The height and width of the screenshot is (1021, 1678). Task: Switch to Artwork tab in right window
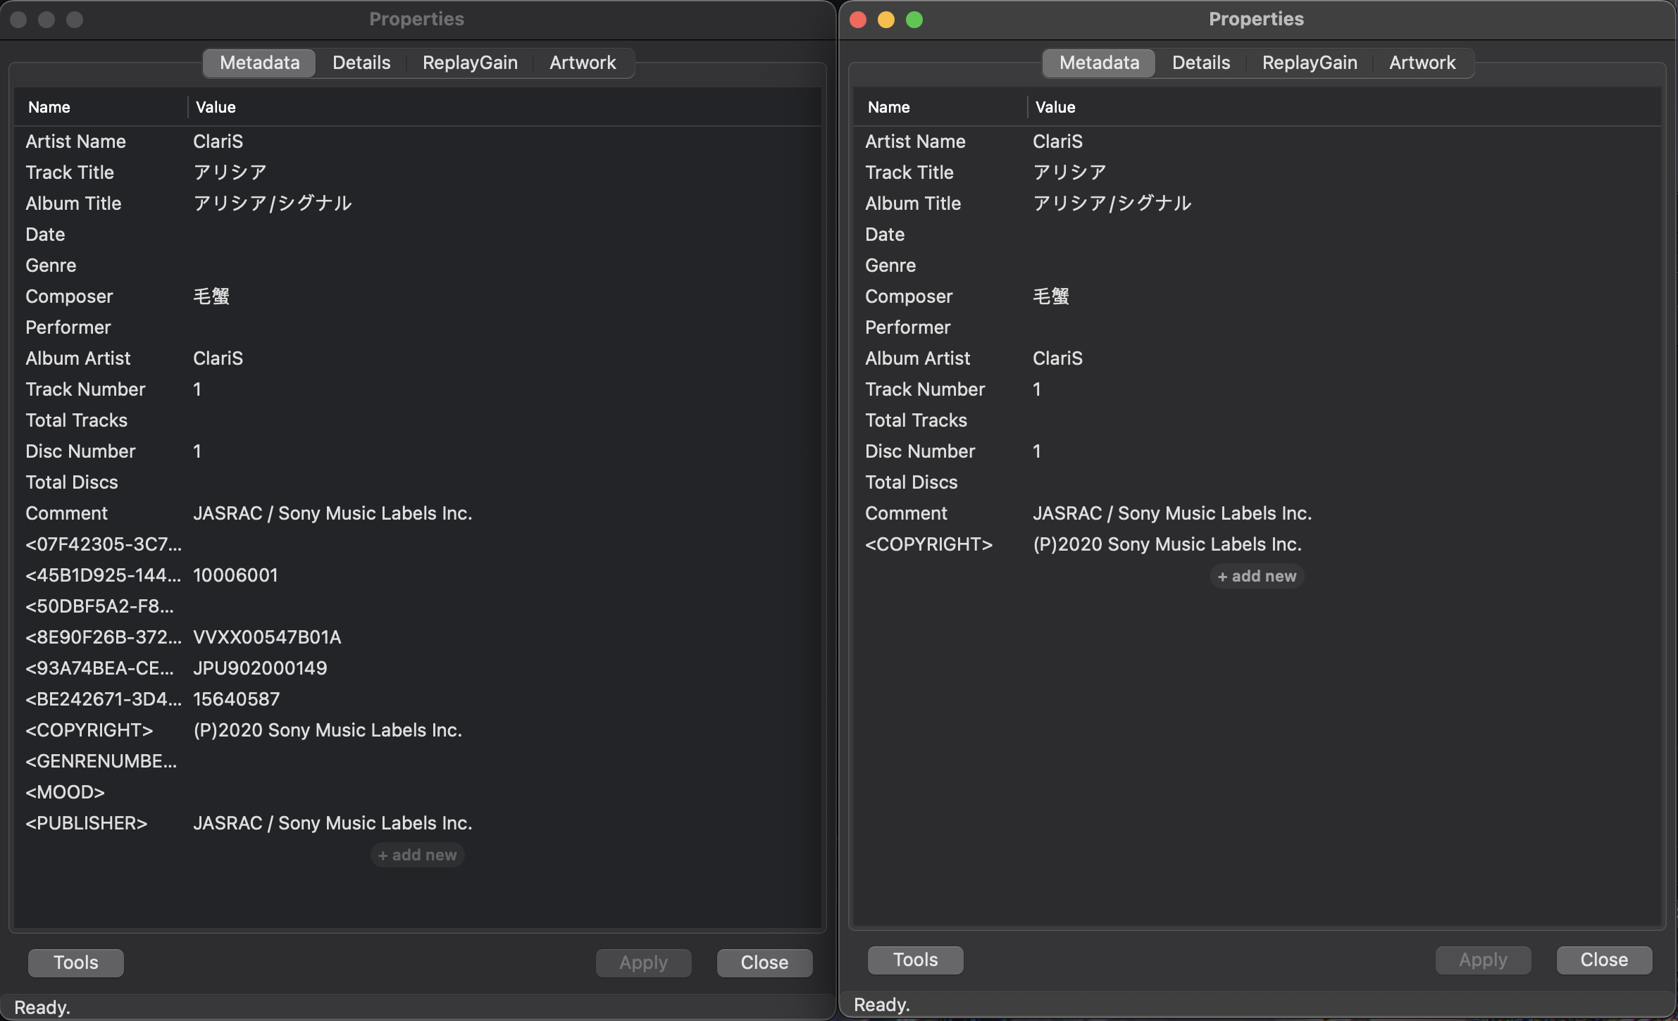point(1422,63)
